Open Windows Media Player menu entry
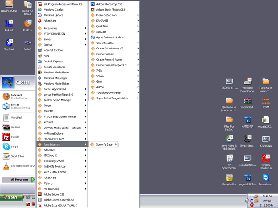Screen dimensions: 278x208 tap(62, 73)
